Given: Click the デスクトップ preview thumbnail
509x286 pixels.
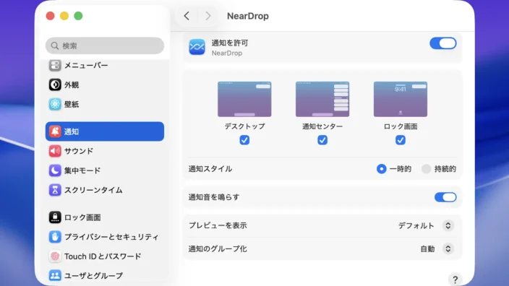Looking at the screenshot, I should pos(244,99).
